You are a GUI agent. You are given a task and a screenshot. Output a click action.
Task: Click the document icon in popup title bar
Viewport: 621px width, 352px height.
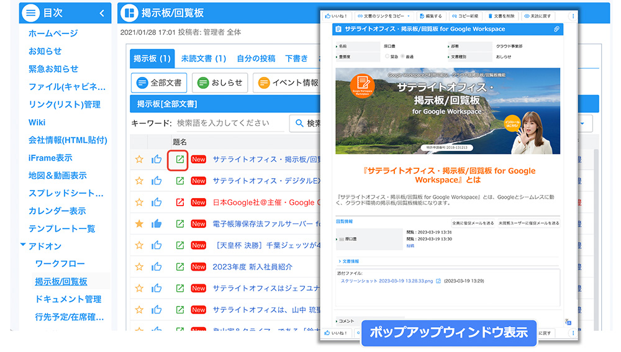pyautogui.click(x=338, y=29)
